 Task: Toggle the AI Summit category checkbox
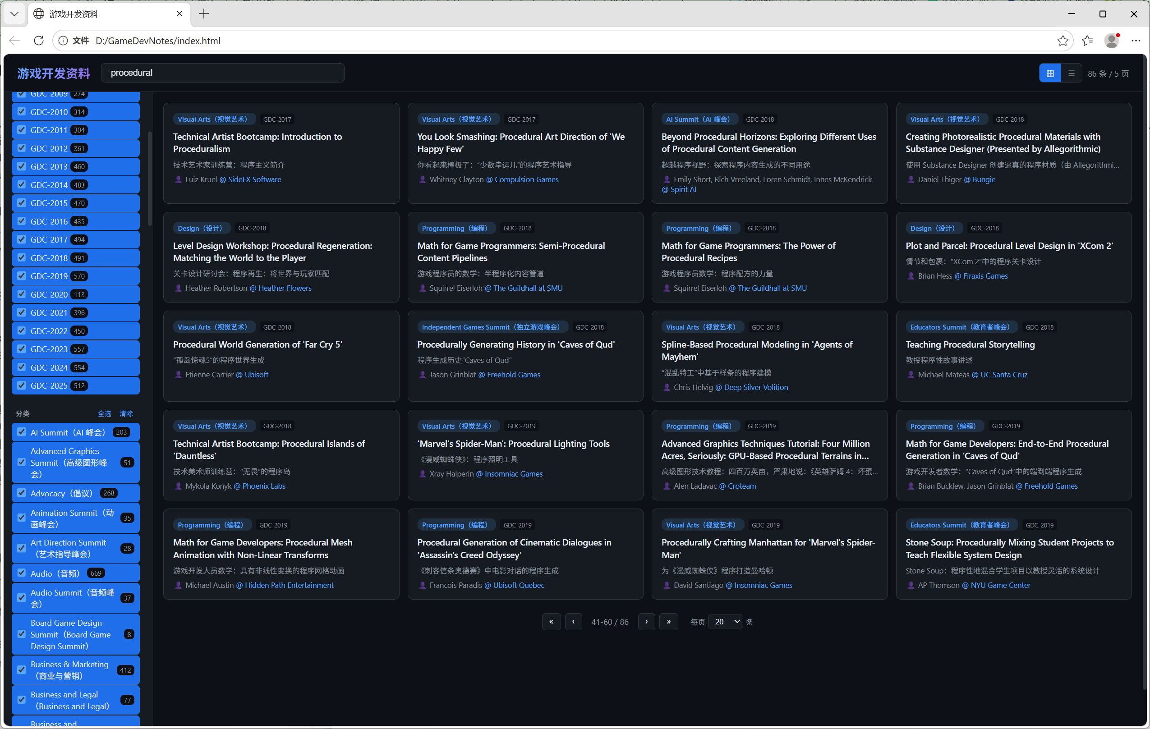point(22,432)
